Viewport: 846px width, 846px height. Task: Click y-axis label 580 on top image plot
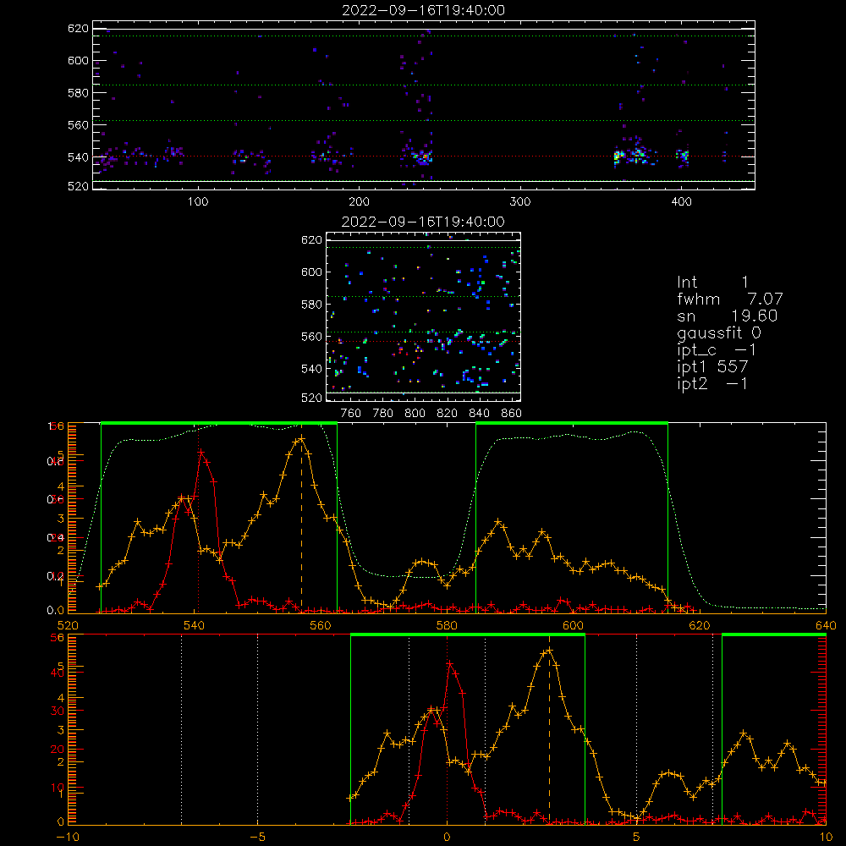[x=78, y=93]
